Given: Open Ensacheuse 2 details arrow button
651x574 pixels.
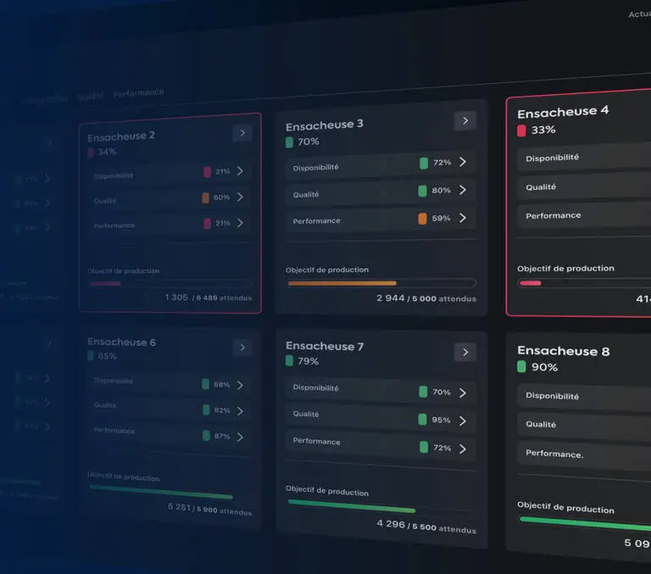Looking at the screenshot, I should click(x=242, y=133).
